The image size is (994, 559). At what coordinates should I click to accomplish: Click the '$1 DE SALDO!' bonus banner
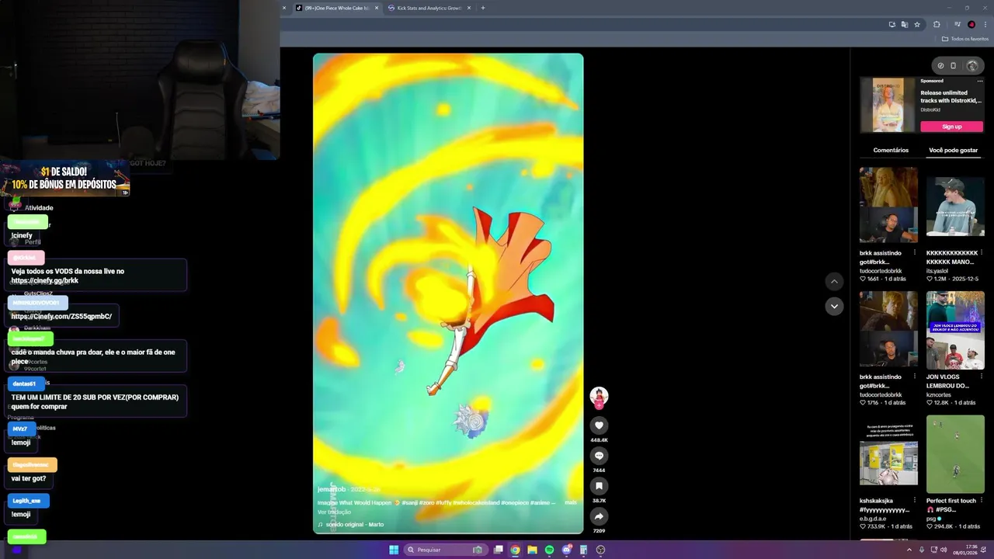[65, 178]
